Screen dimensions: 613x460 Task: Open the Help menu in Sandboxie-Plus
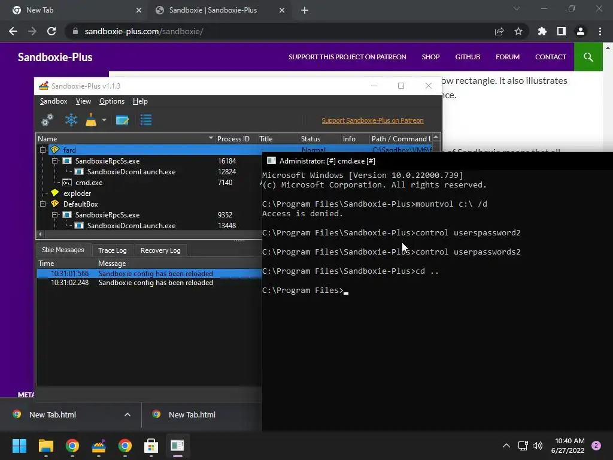coord(140,101)
